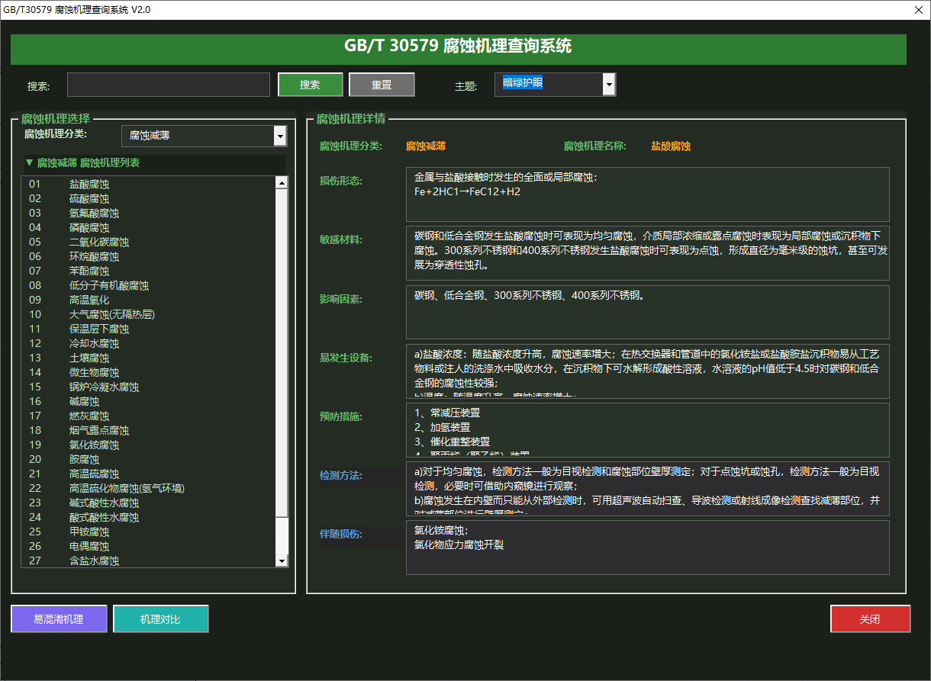Click the 重置 reset button
Viewport: 931px width, 681px height.
pyautogui.click(x=382, y=85)
